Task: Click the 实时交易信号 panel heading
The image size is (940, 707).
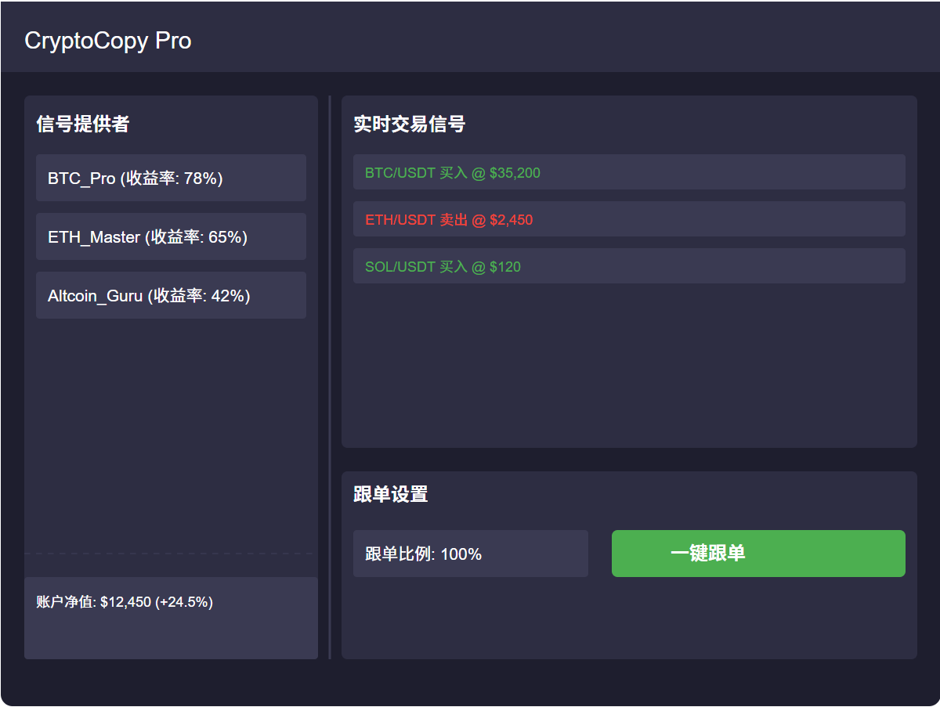Action: pyautogui.click(x=409, y=124)
